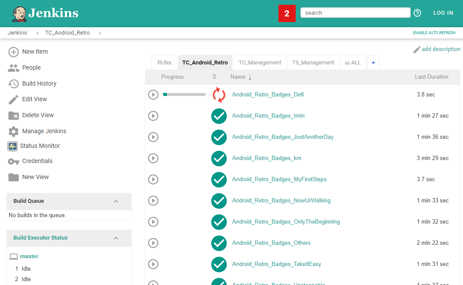
Task: Click the Delete View folder icon
Action: point(13,115)
